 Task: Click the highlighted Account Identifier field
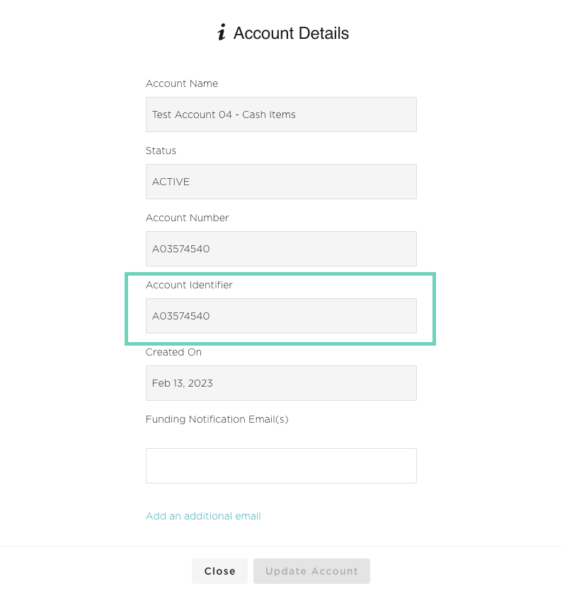tap(281, 316)
